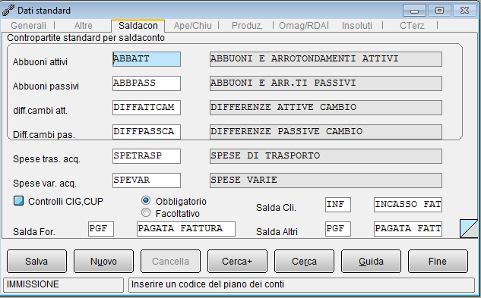Image resolution: width=481 pixels, height=298 pixels.
Task: Open the Produz. tab
Action: pos(247,26)
